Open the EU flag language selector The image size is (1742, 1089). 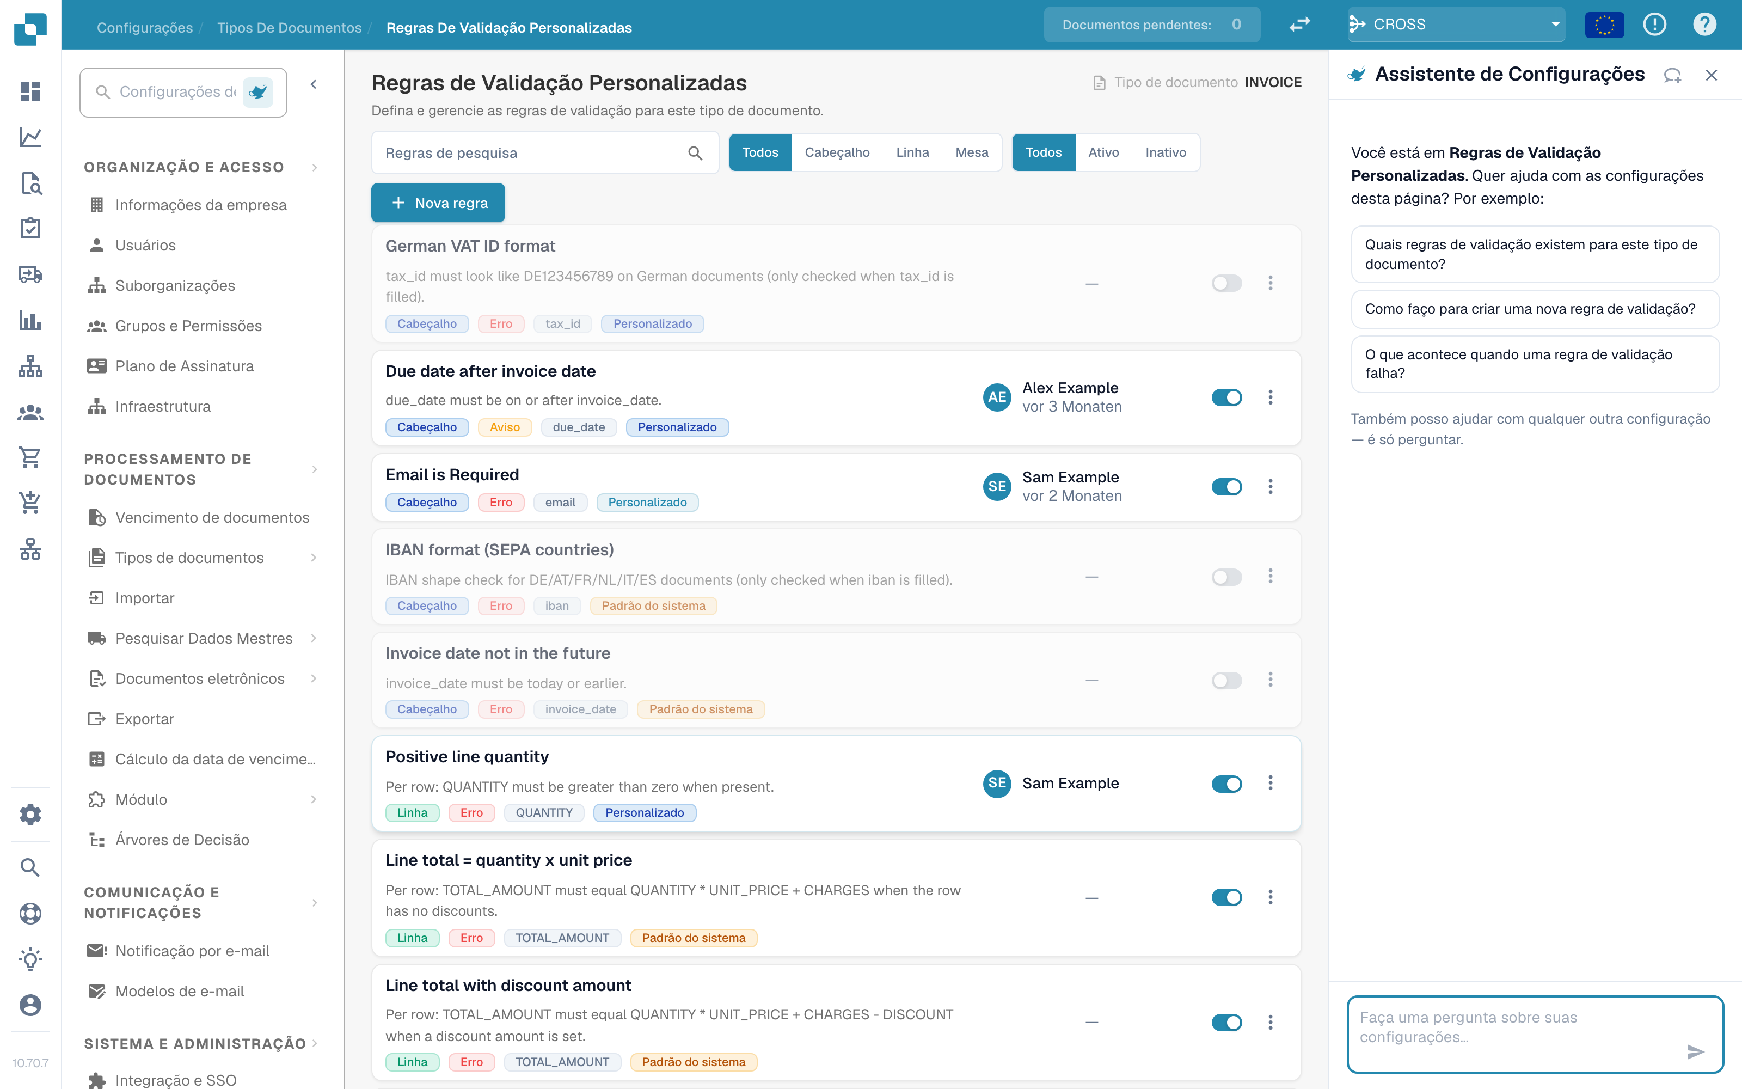coord(1604,25)
